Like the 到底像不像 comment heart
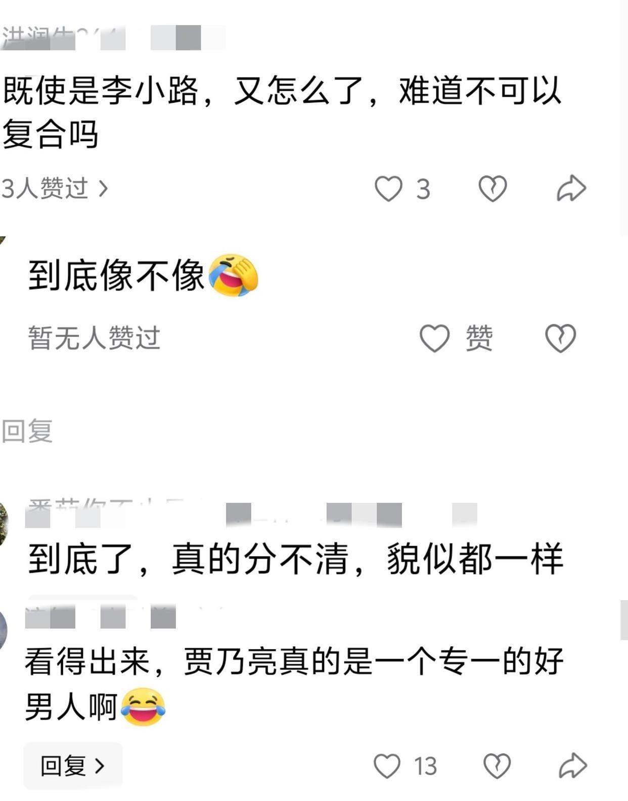Viewport: 628px width, 801px height. (x=434, y=338)
